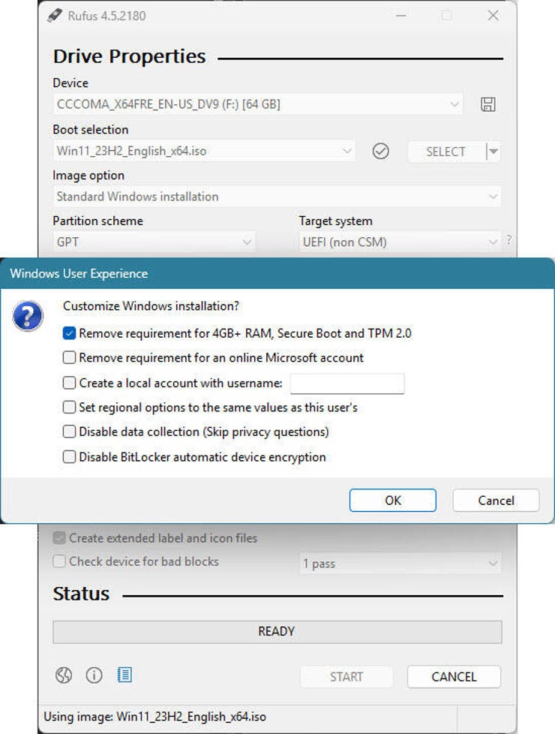Click the READY status progress bar
The width and height of the screenshot is (555, 734).
pyautogui.click(x=277, y=632)
